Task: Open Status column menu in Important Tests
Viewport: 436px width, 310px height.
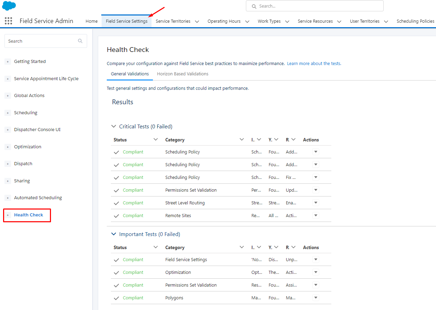Action: pos(156,247)
